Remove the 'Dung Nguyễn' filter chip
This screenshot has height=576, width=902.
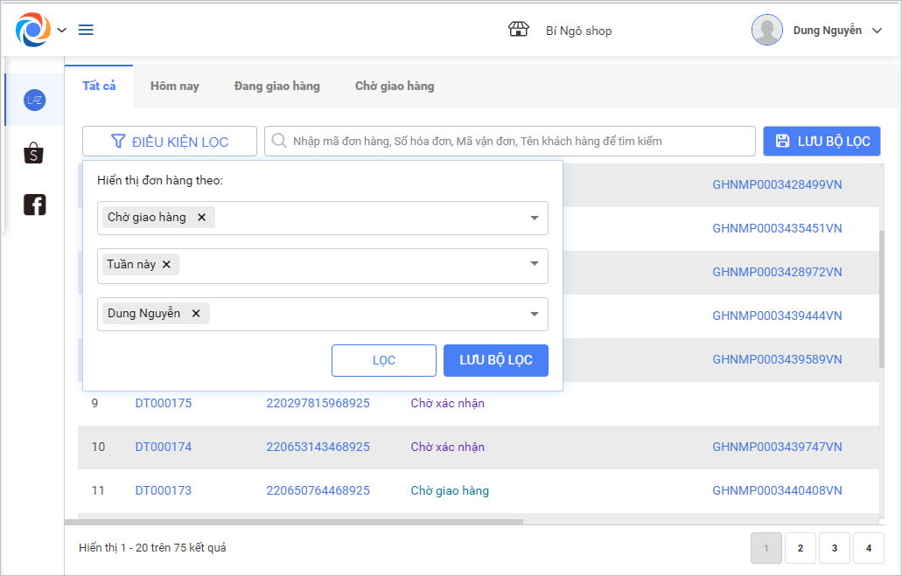(196, 314)
